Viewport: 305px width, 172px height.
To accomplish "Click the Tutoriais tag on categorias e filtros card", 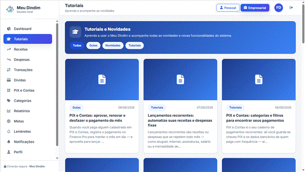I will tap(235, 107).
